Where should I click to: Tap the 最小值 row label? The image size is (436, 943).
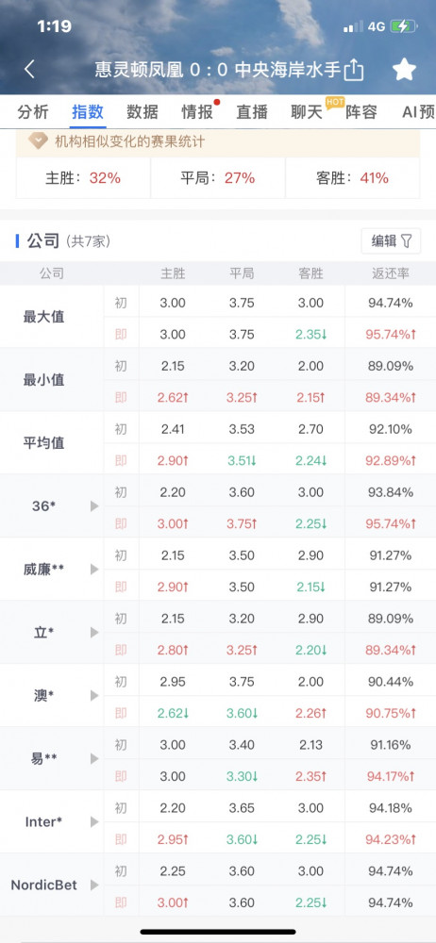[43, 380]
